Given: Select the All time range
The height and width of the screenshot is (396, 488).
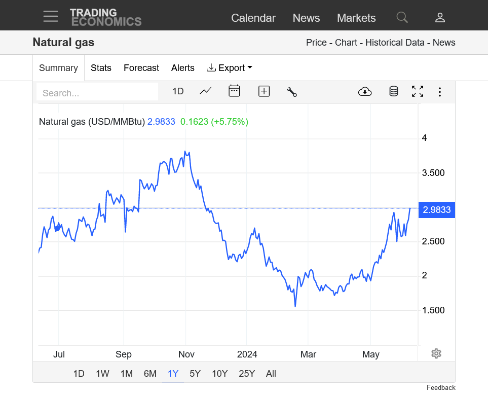Looking at the screenshot, I should 271,373.
